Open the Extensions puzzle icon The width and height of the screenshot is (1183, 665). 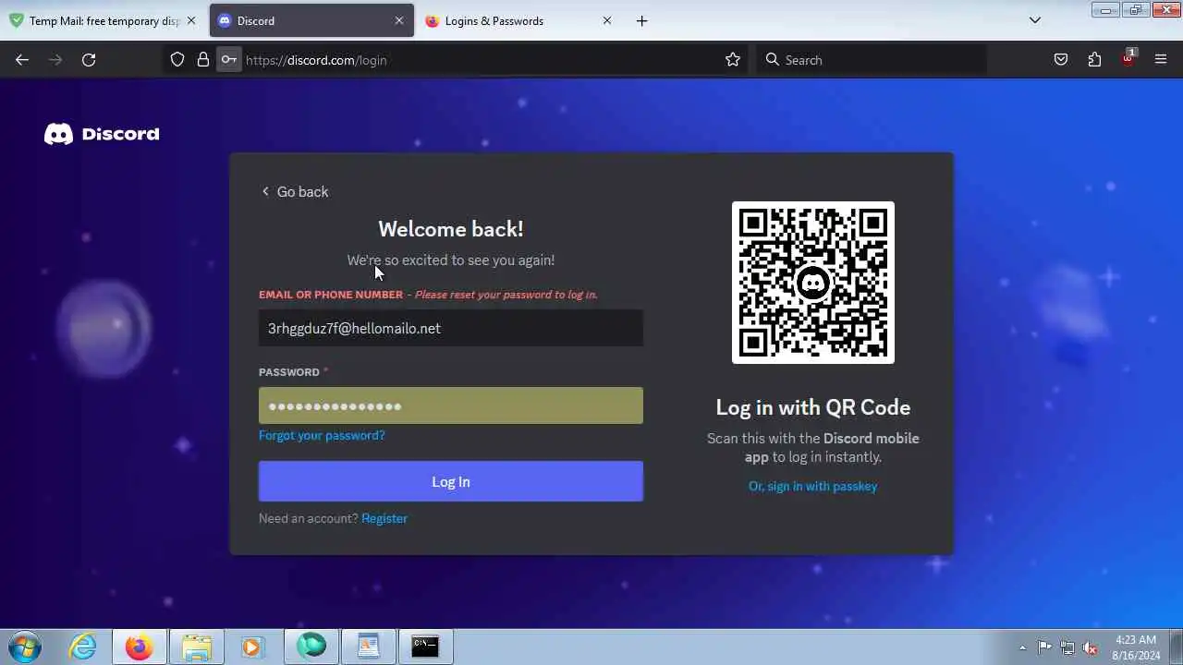(x=1094, y=60)
